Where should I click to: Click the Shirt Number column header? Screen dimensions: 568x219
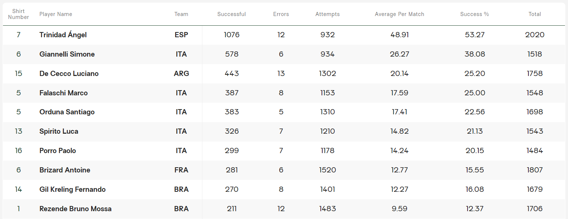click(18, 14)
